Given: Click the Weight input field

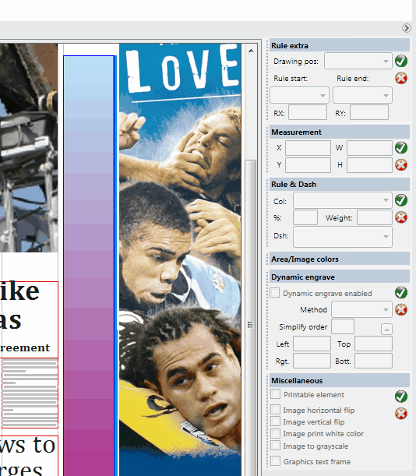Looking at the screenshot, I should click(375, 217).
